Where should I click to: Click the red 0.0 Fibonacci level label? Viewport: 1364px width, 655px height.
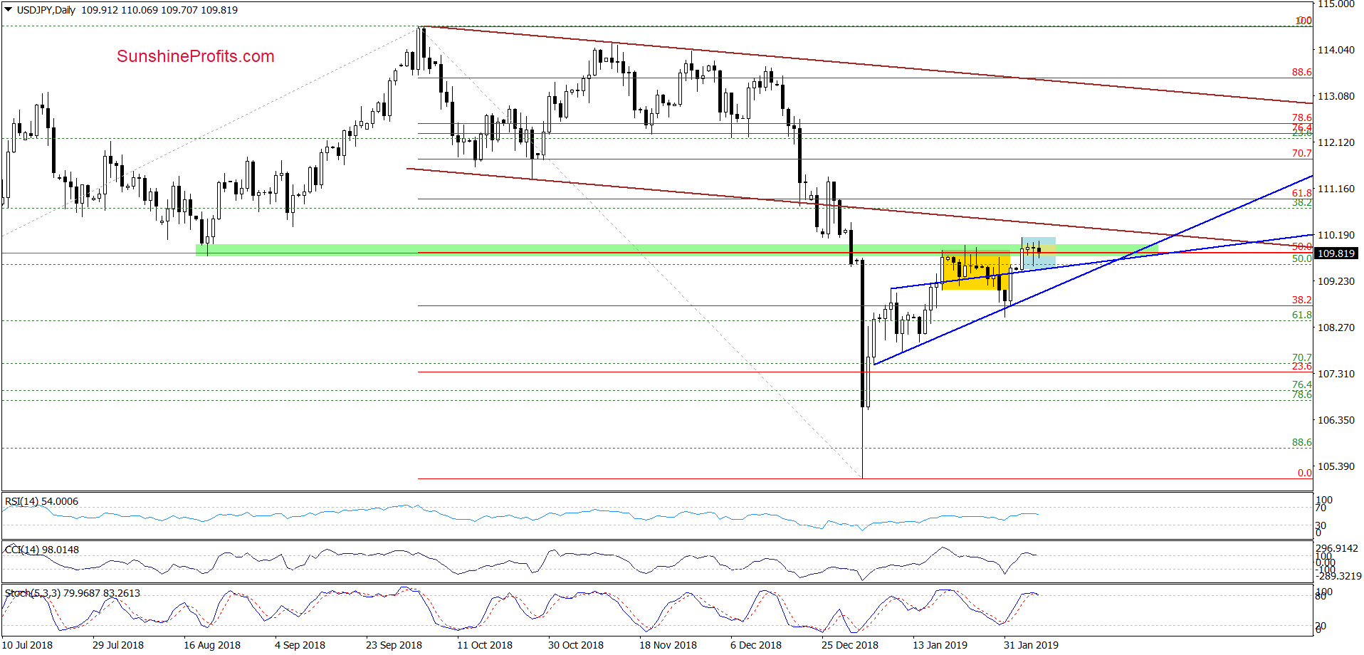pyautogui.click(x=1304, y=473)
